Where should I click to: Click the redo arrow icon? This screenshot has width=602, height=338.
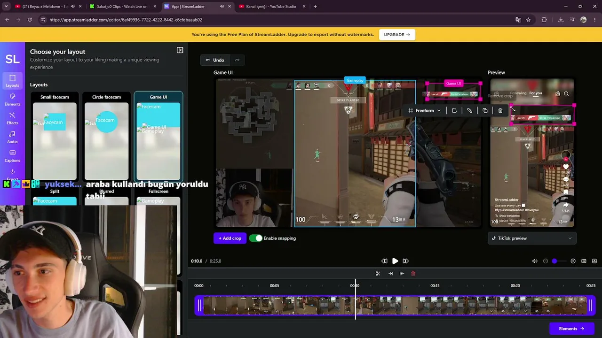[237, 60]
